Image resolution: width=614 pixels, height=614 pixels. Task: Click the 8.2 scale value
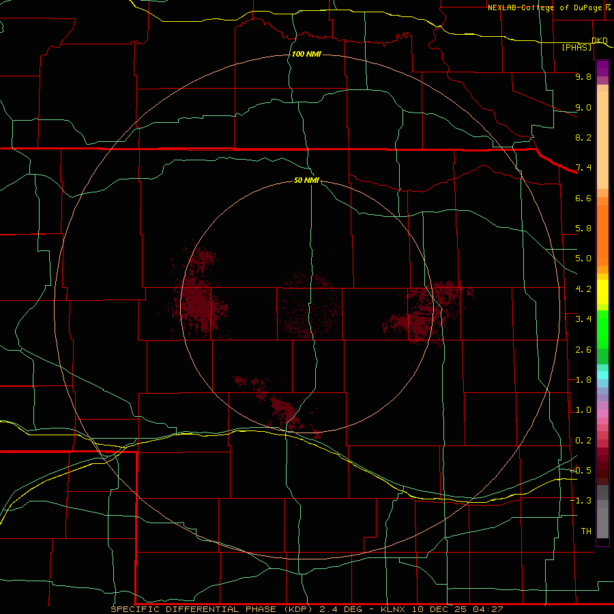(583, 137)
